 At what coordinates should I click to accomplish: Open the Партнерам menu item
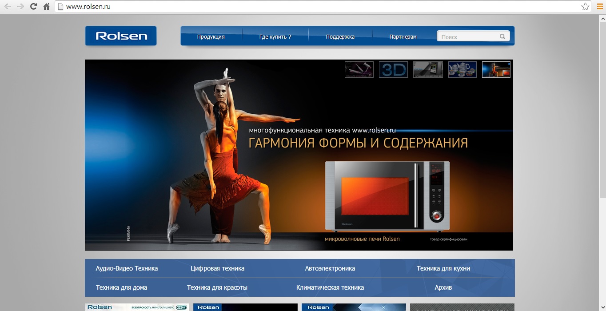click(403, 37)
